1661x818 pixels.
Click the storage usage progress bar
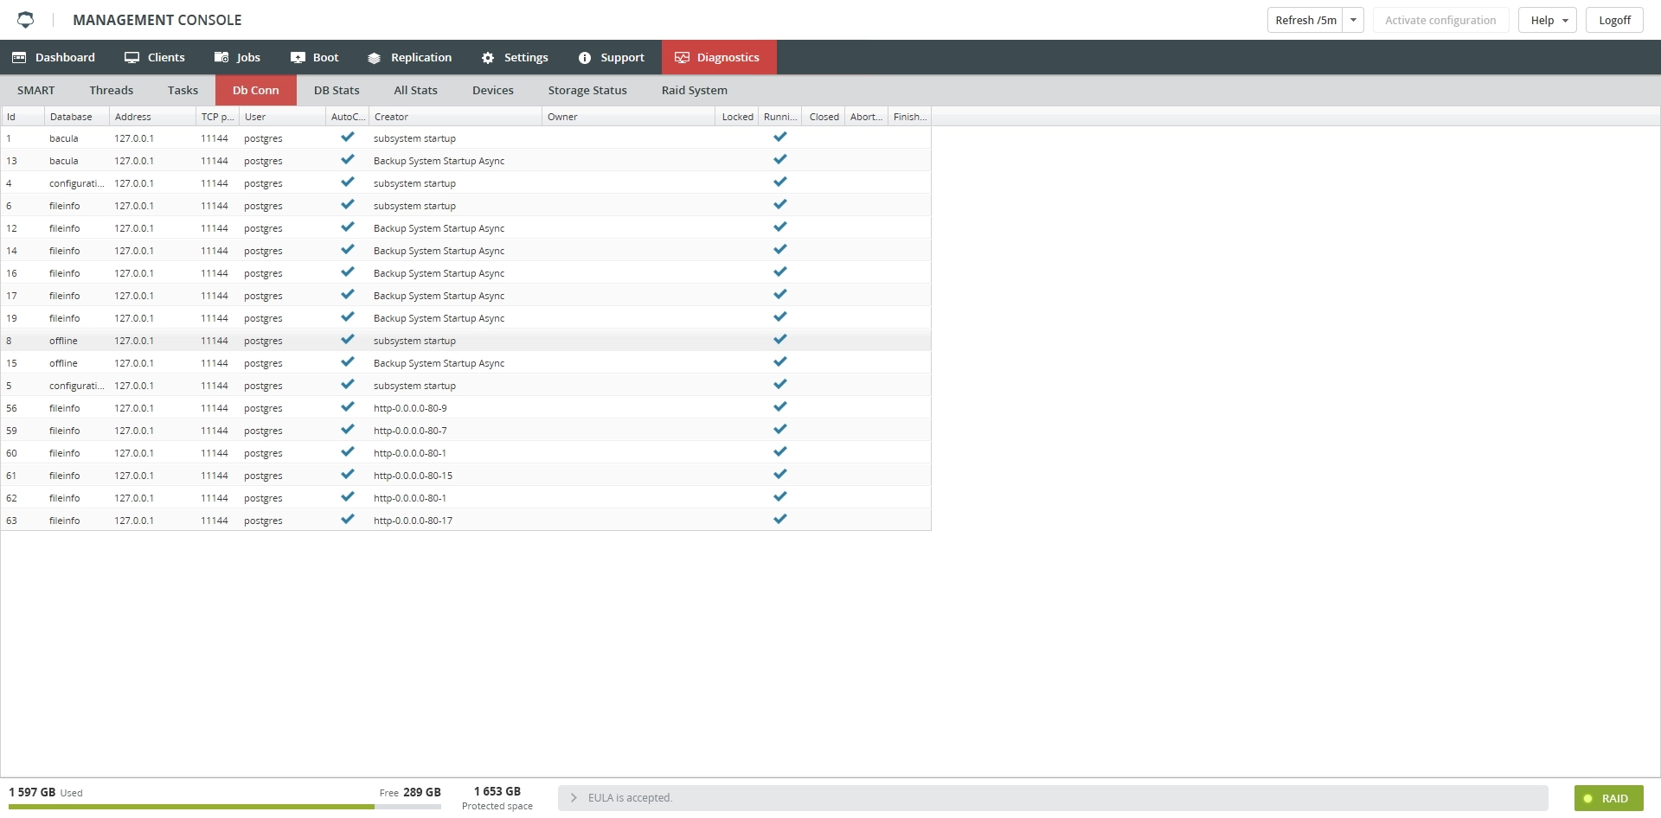click(x=225, y=807)
